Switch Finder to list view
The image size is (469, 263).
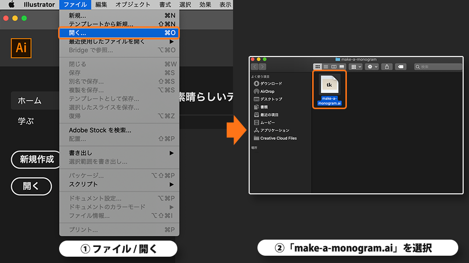pyautogui.click(x=326, y=67)
